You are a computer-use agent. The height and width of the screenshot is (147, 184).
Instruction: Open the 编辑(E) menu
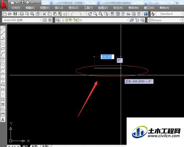(30, 8)
